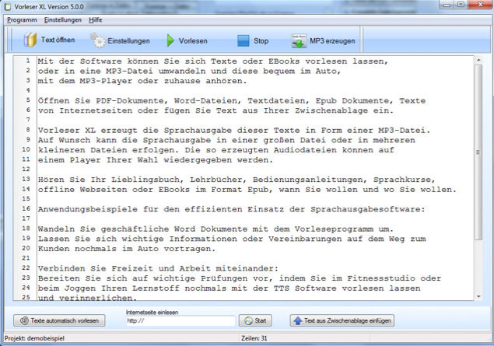
Task: Click the 'Zeilen: 31' status bar entry
Action: [254, 338]
